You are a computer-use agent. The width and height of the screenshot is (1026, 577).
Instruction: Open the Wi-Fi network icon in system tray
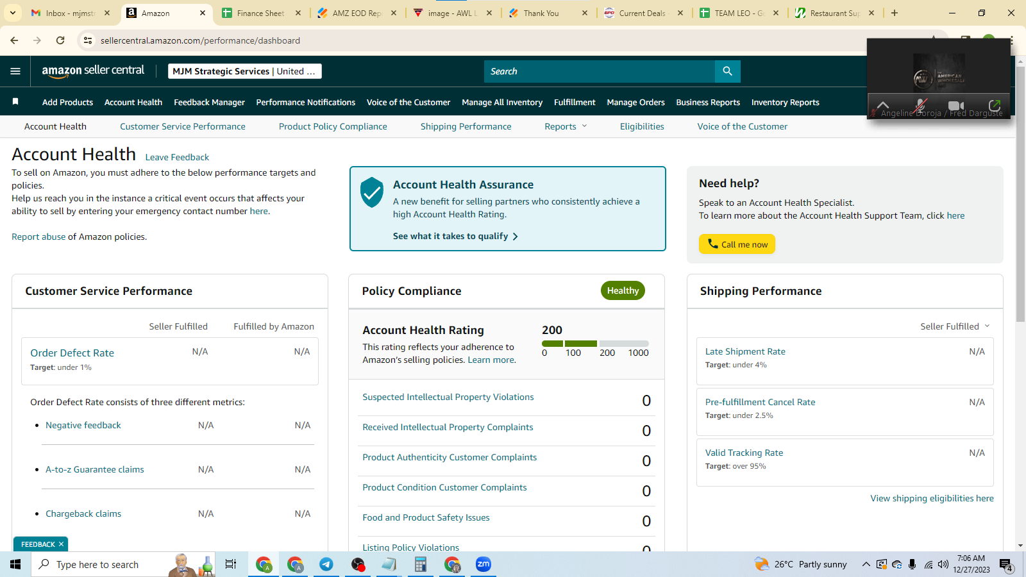928,564
